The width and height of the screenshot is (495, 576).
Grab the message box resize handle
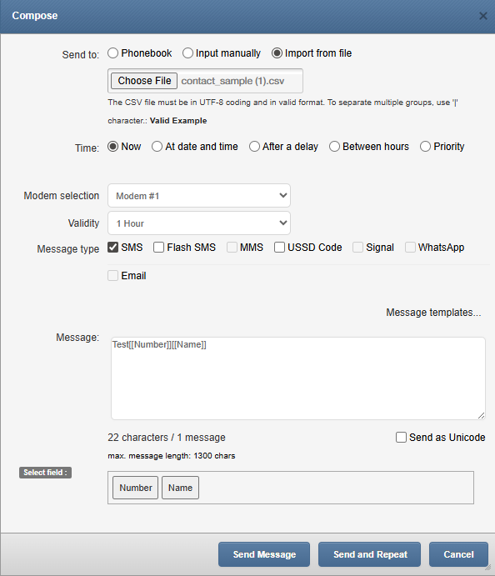pos(482,415)
